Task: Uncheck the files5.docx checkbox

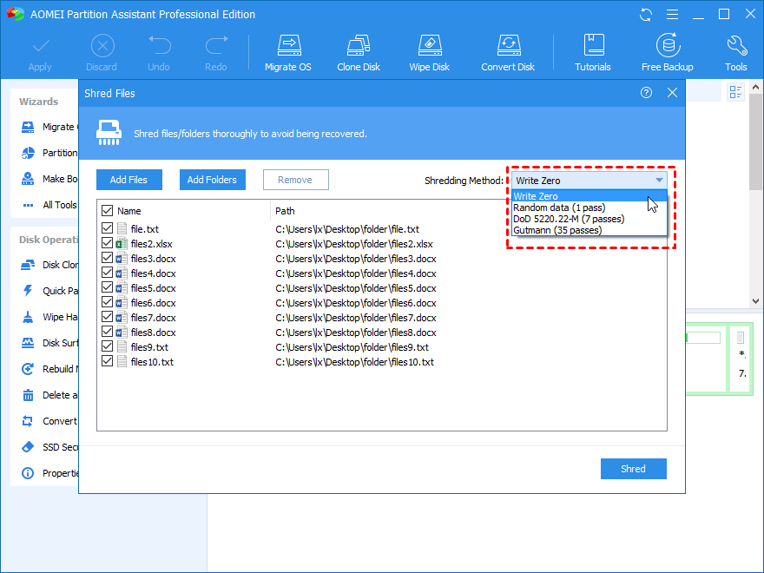Action: pyautogui.click(x=107, y=287)
